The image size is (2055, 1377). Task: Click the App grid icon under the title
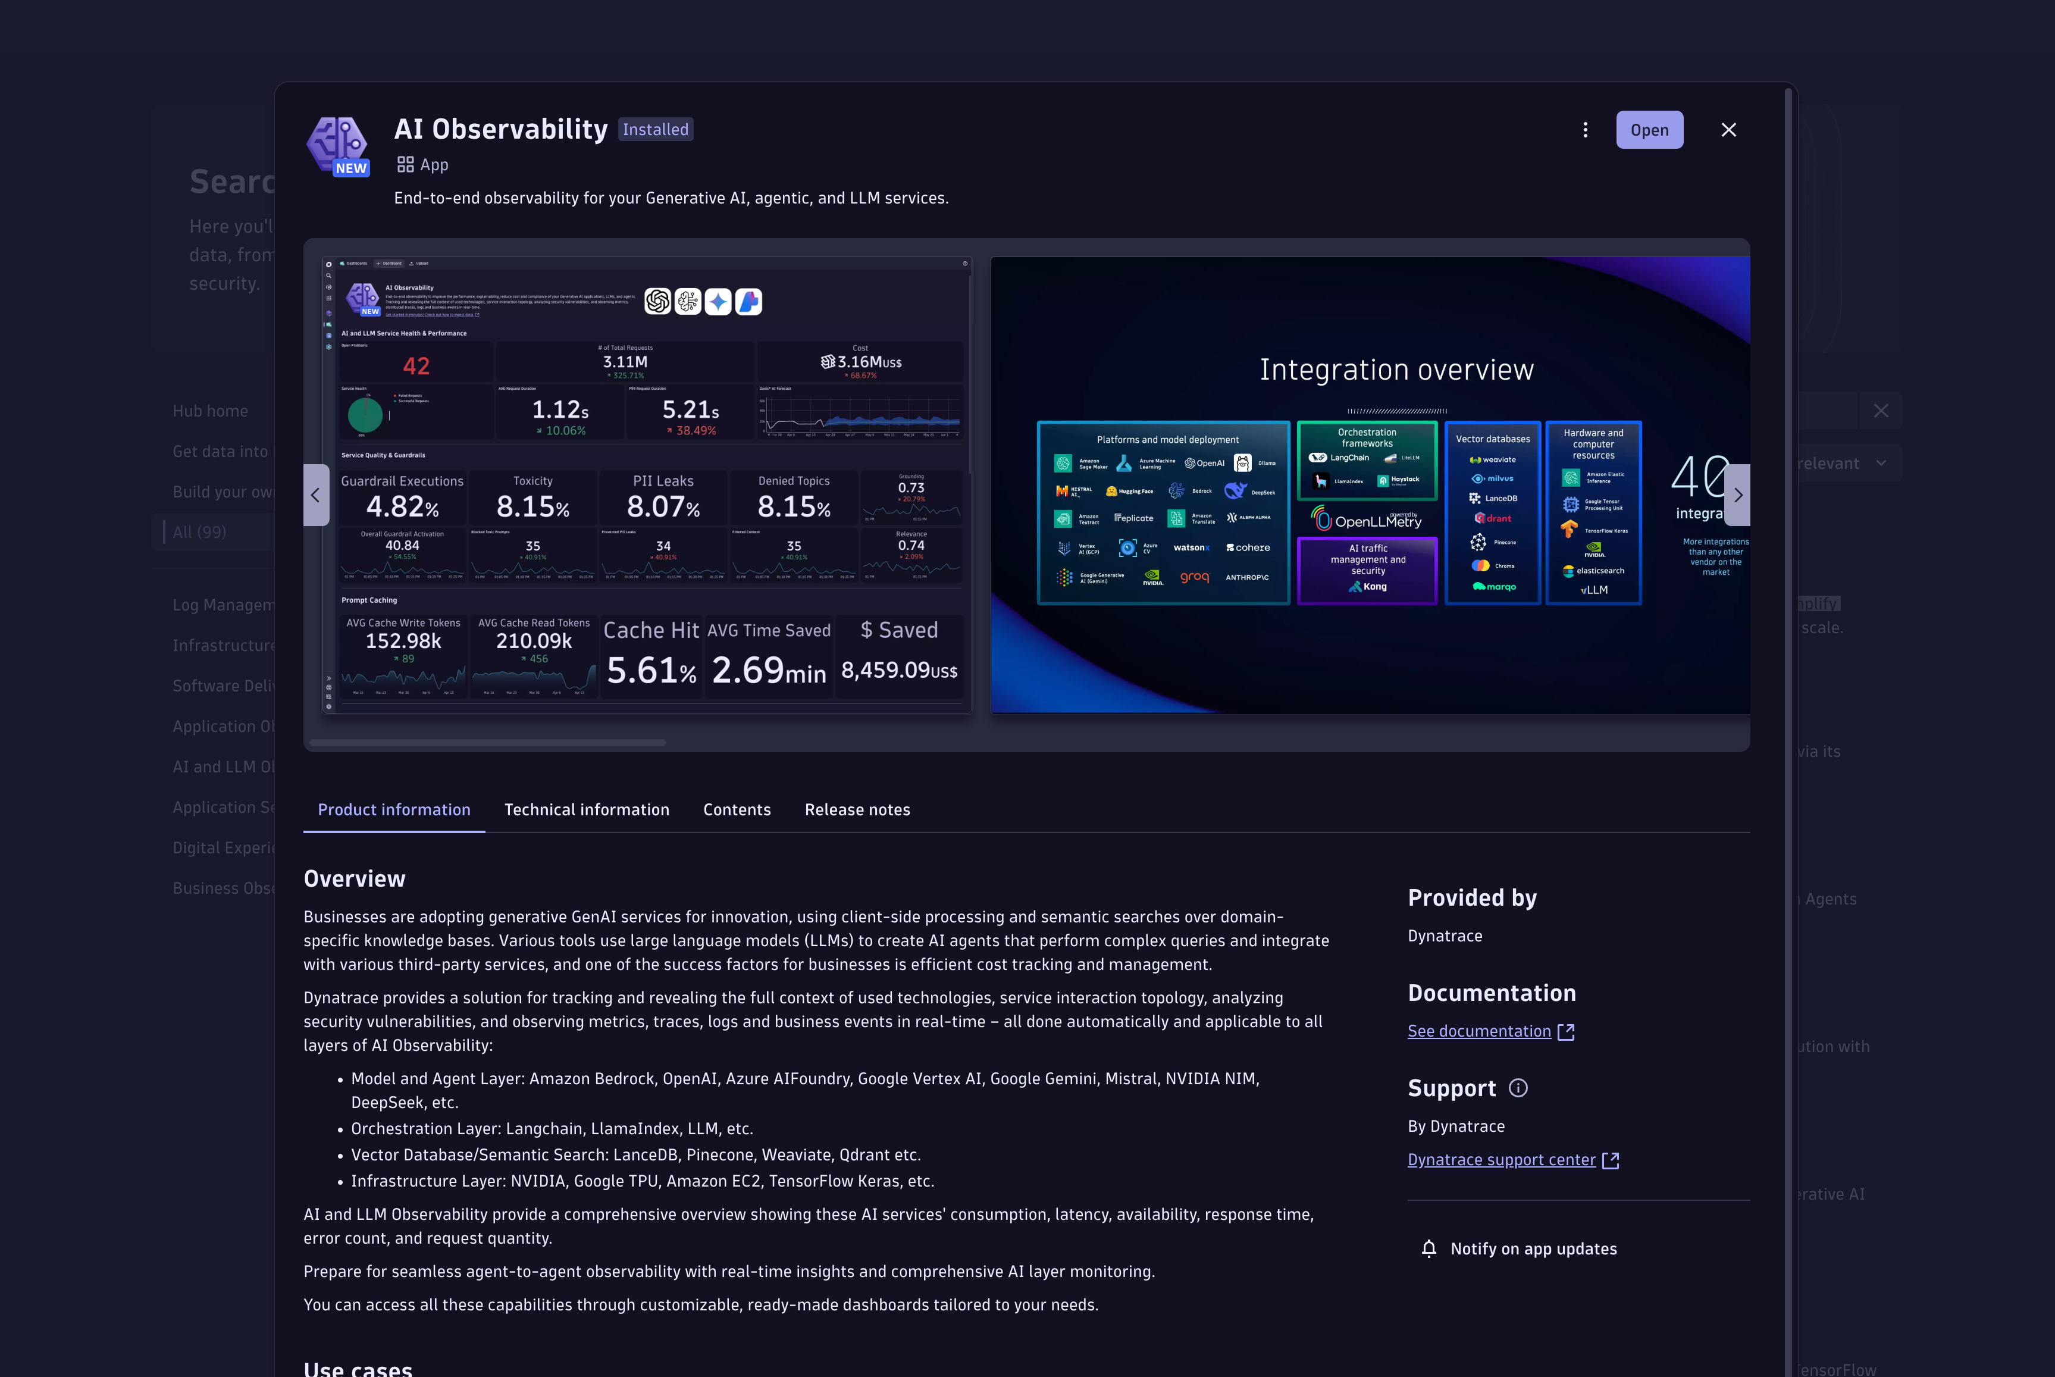[405, 163]
